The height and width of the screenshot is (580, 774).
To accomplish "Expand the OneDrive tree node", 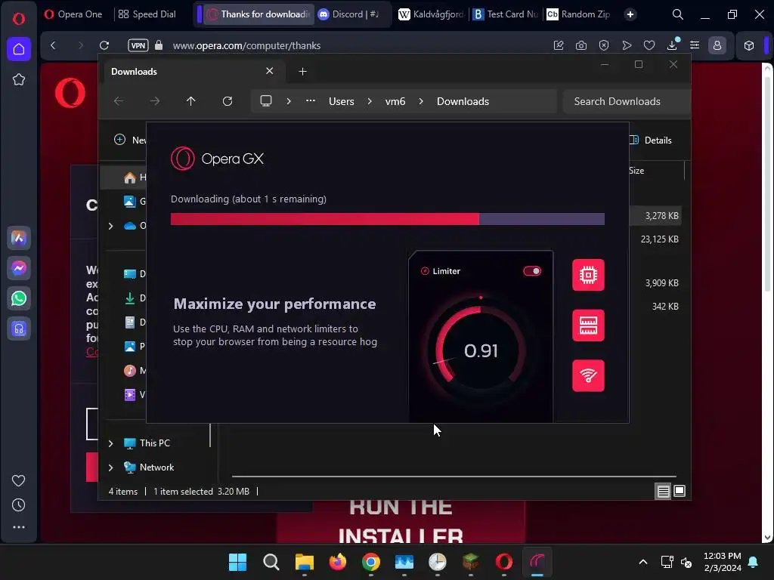I will click(x=110, y=226).
